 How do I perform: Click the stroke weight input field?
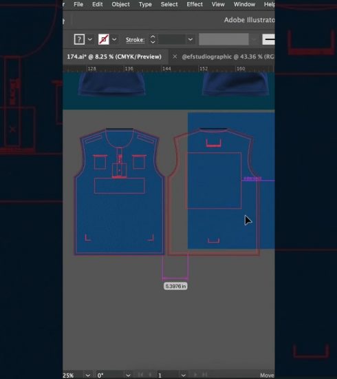pyautogui.click(x=172, y=39)
